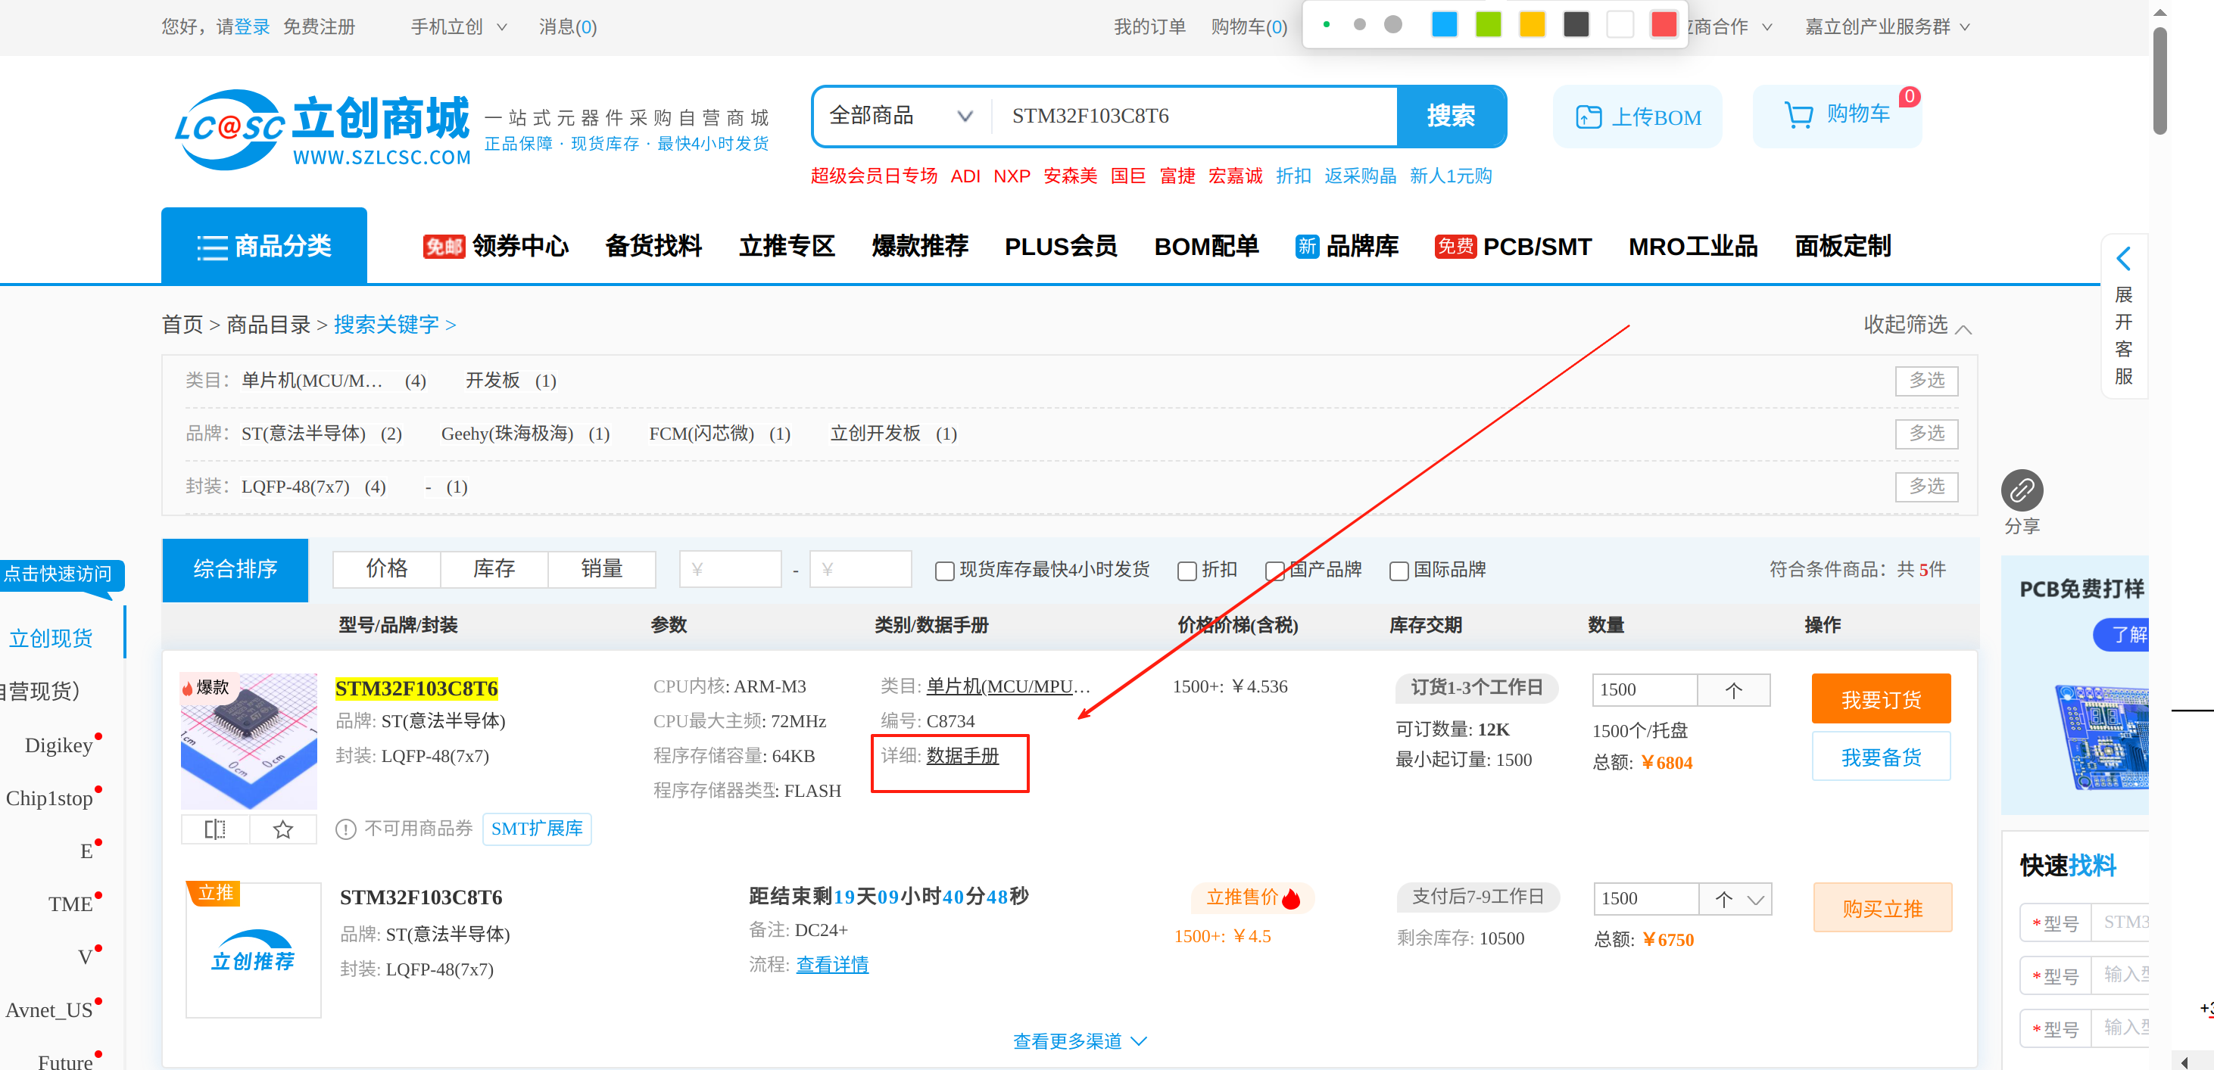2214x1070 pixels.
Task: Click the 立创推荐 logo thumbnail
Action: 253,950
